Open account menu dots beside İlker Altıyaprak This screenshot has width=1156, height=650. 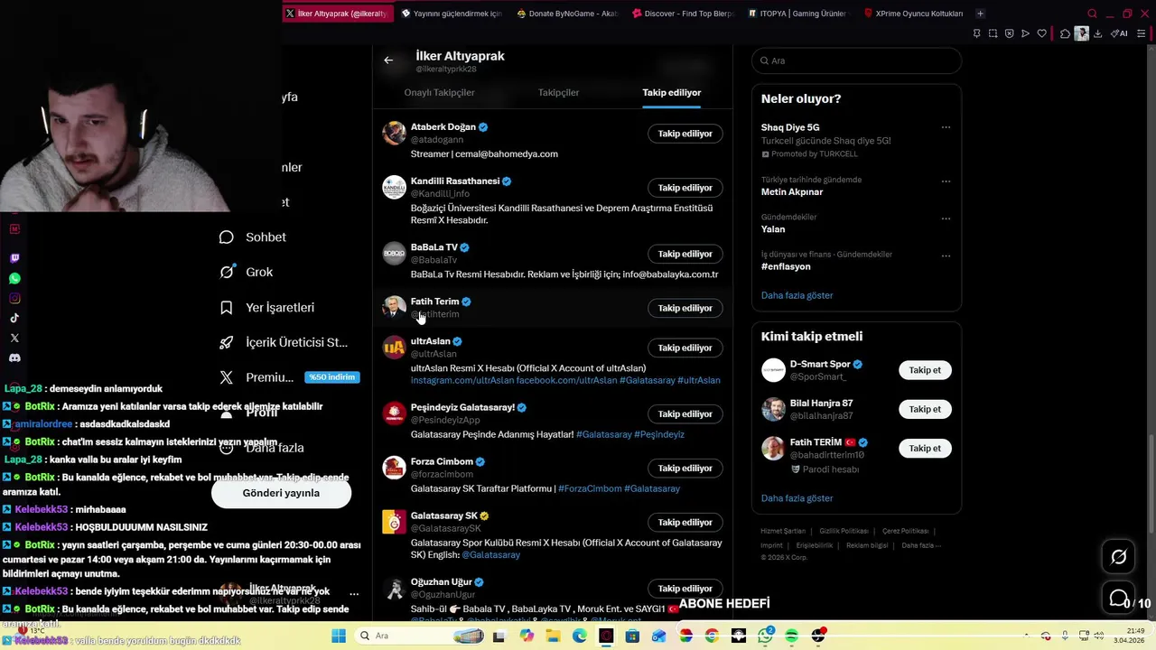(354, 594)
